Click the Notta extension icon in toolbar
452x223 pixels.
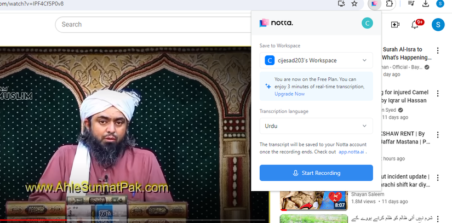click(374, 4)
